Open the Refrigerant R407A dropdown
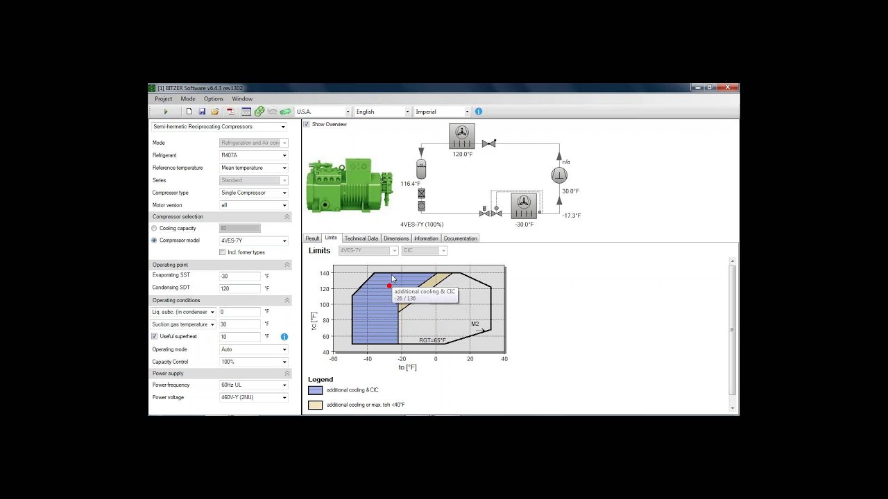888x499 pixels. [x=254, y=155]
